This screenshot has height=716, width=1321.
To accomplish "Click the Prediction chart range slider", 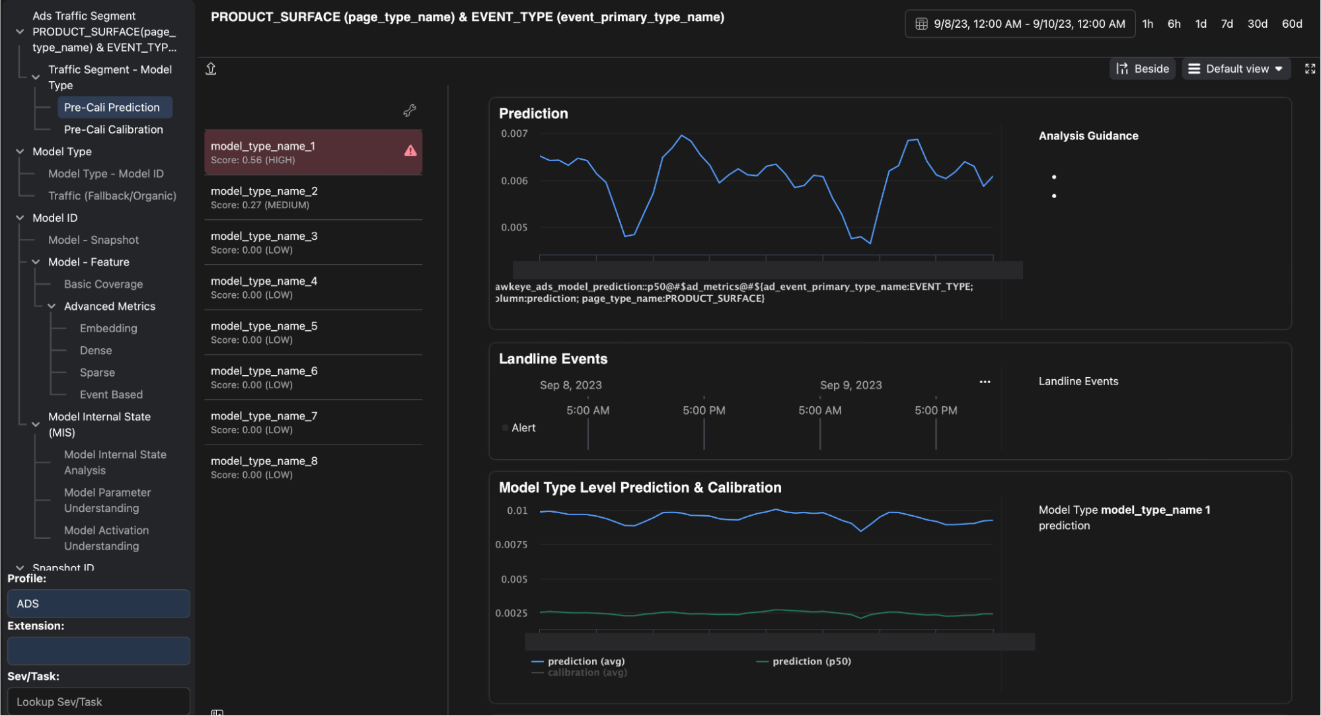I will 767,269.
